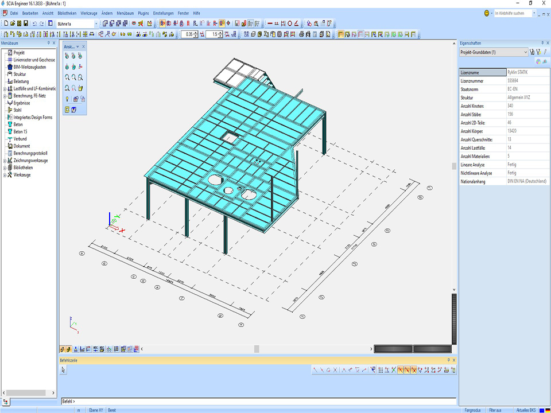Click the Befehl command input field

pyautogui.click(x=258, y=401)
